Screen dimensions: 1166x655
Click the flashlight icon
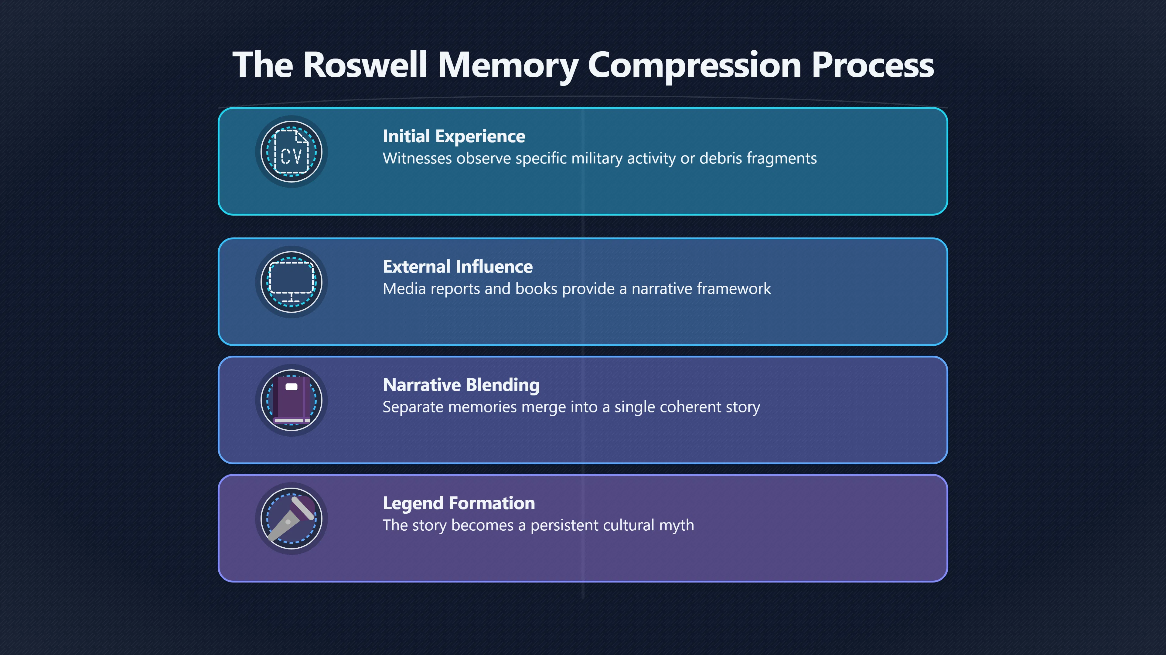tap(291, 519)
